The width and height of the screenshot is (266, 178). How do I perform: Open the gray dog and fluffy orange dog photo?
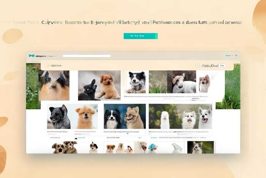pyautogui.click(x=73, y=116)
